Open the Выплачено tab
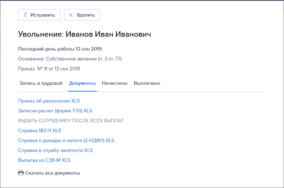The image size is (284, 188). coord(147,83)
